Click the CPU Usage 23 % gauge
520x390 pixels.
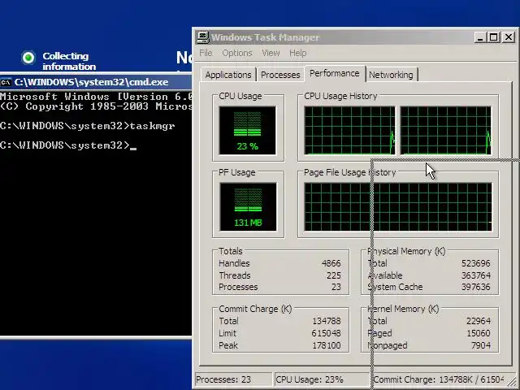click(247, 130)
